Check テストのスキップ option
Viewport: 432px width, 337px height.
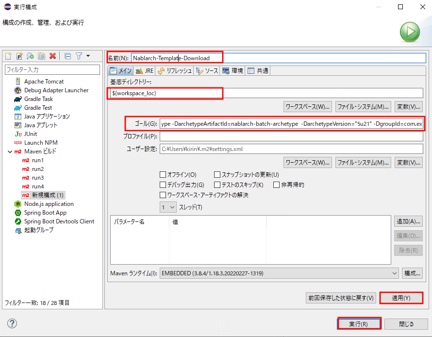point(218,184)
